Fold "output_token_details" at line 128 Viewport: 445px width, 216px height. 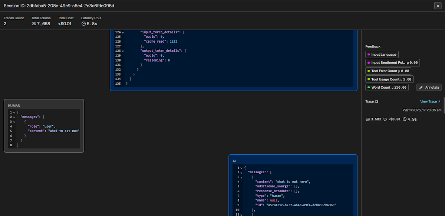click(123, 51)
